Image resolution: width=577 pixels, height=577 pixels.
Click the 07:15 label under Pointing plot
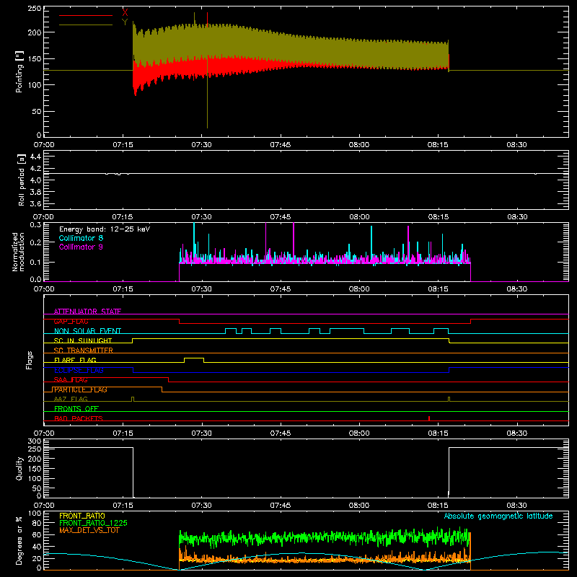coord(123,145)
